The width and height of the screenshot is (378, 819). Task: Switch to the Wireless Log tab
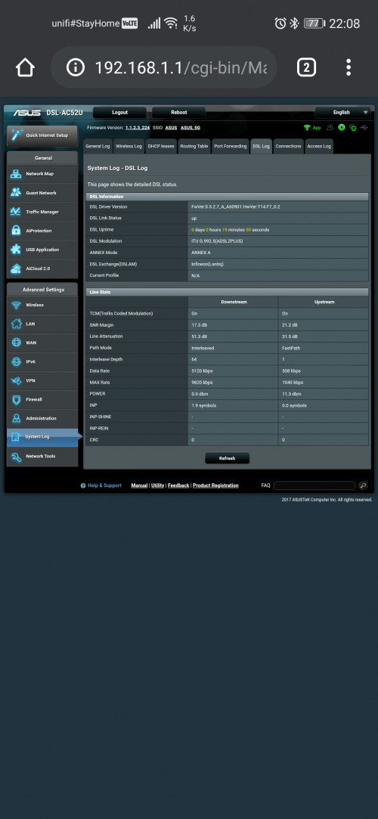point(129,146)
